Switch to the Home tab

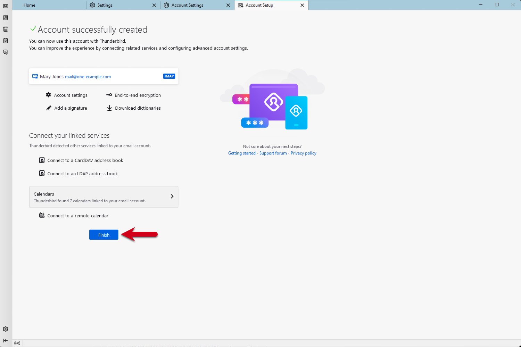pyautogui.click(x=30, y=5)
